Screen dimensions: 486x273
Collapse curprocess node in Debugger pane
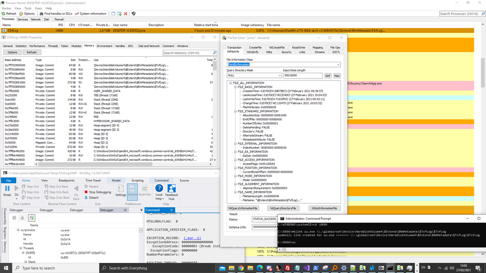point(18,230)
